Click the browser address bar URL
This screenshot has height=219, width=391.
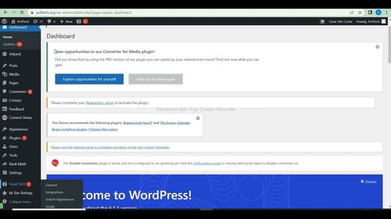point(84,12)
